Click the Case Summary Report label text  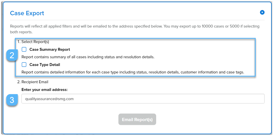point(49,49)
